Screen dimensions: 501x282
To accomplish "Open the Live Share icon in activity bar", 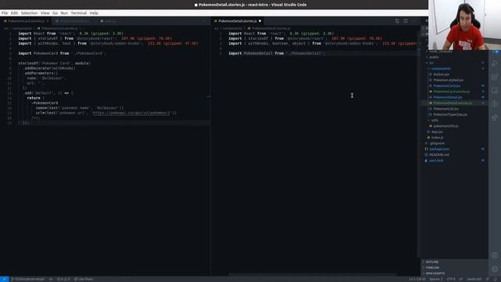I will (495, 117).
